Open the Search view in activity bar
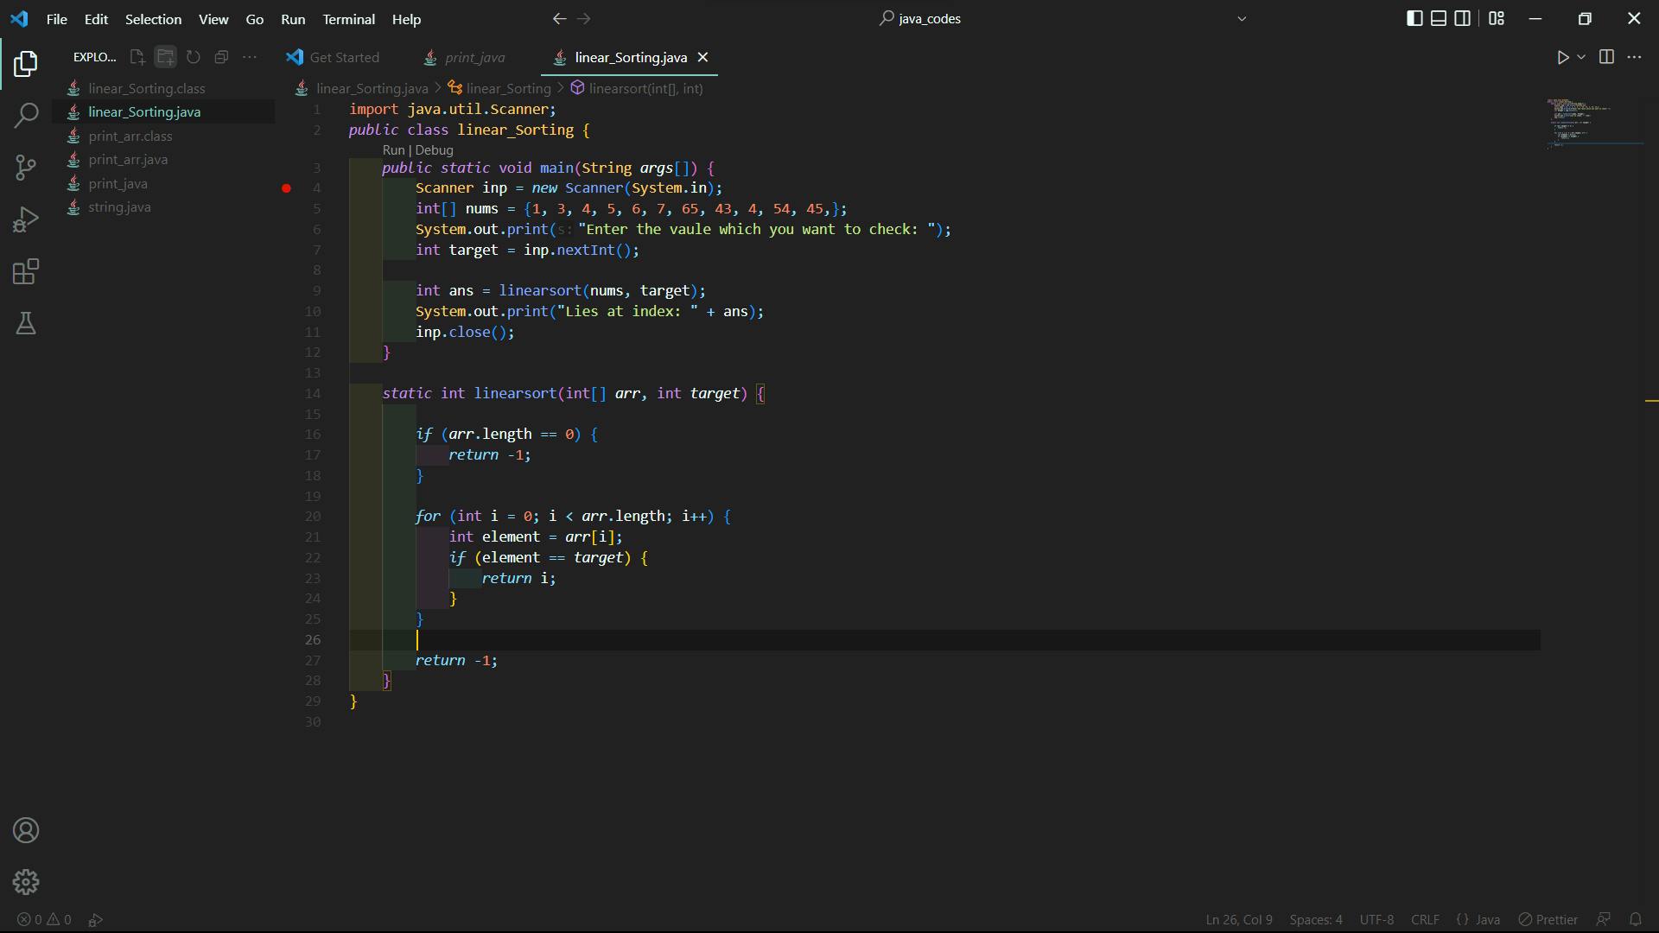This screenshot has width=1659, height=933. 26,115
